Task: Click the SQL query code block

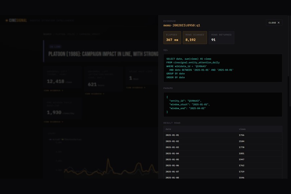Action: [x=223, y=68]
